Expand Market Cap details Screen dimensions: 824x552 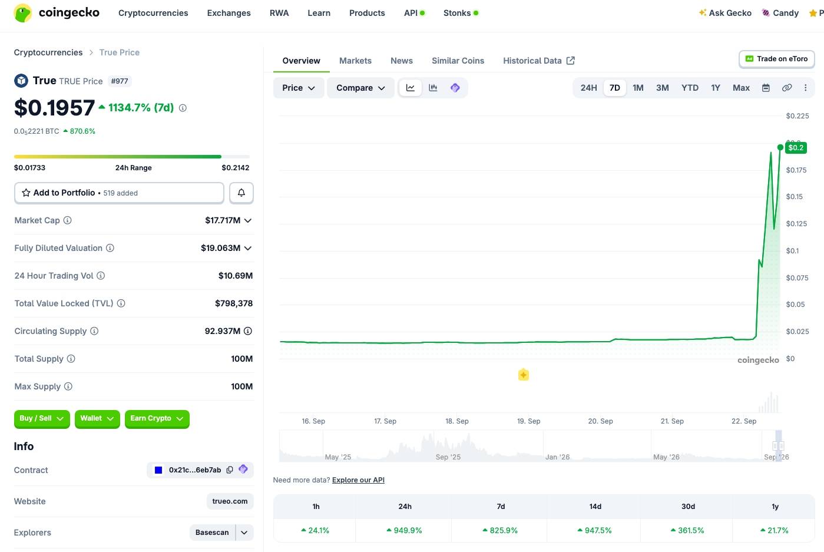click(x=248, y=220)
